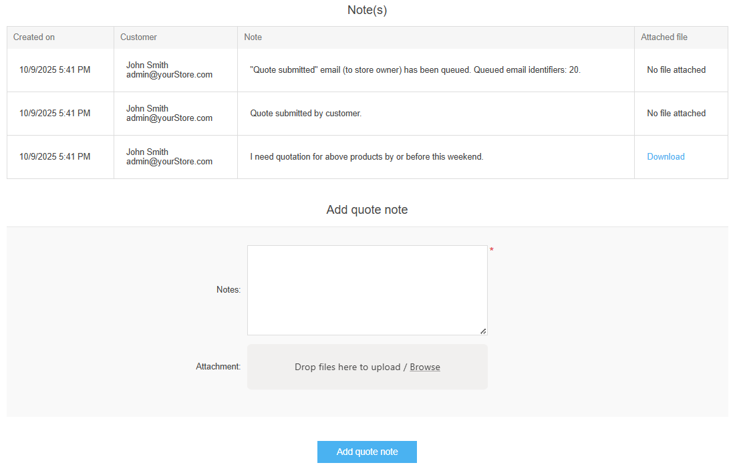Click the Customer column header
The height and width of the screenshot is (469, 735).
coord(138,37)
